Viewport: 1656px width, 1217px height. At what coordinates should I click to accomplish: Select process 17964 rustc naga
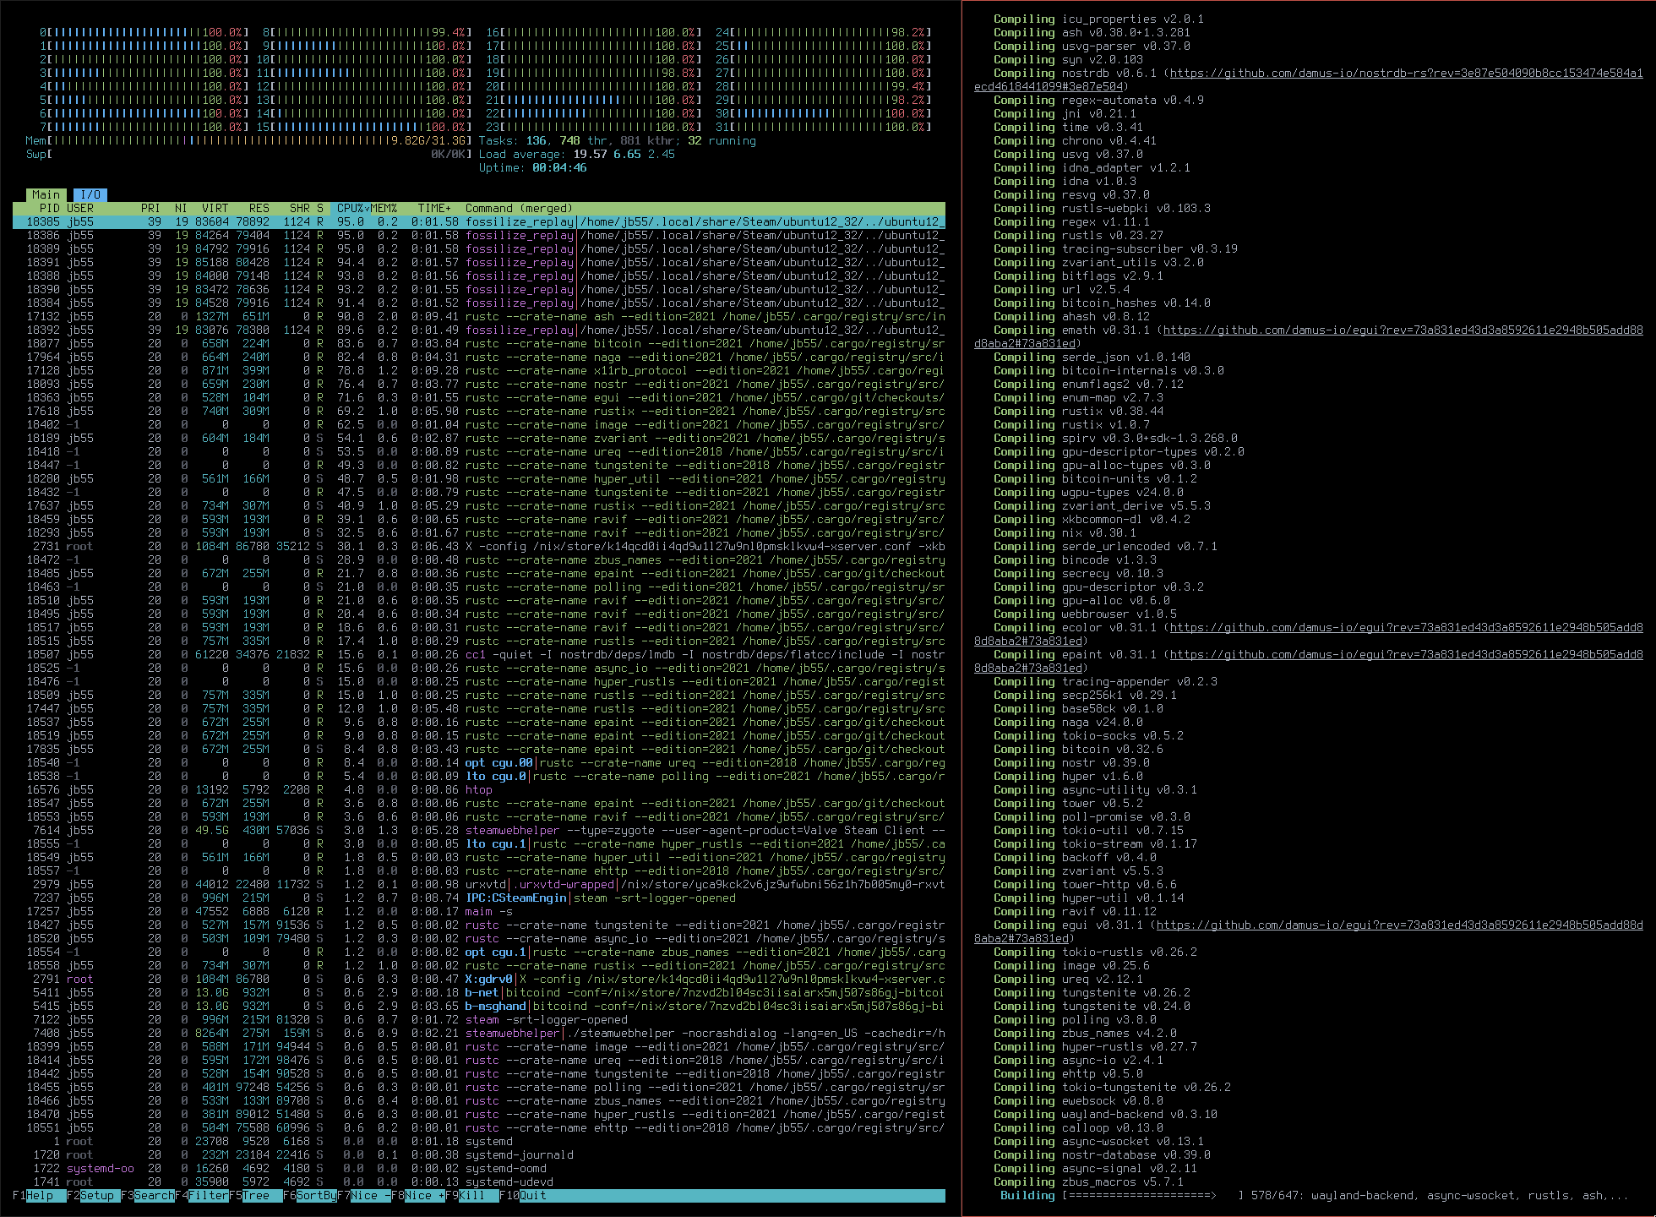(x=479, y=357)
